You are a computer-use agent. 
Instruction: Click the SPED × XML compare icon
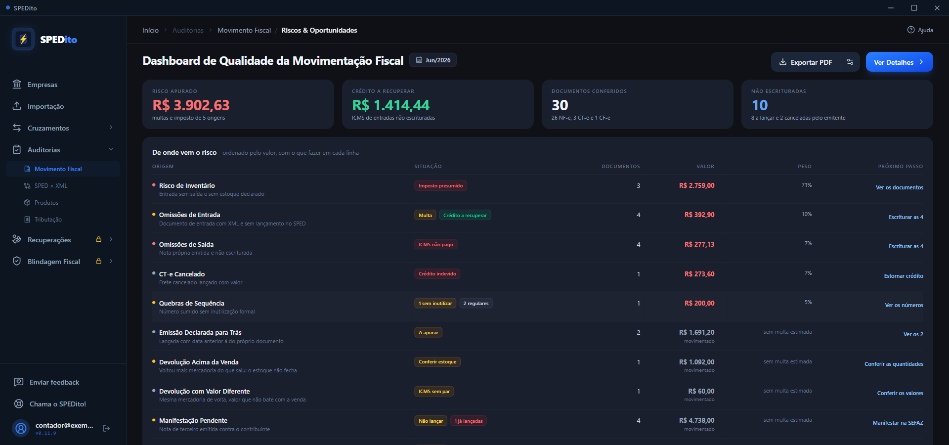click(27, 186)
